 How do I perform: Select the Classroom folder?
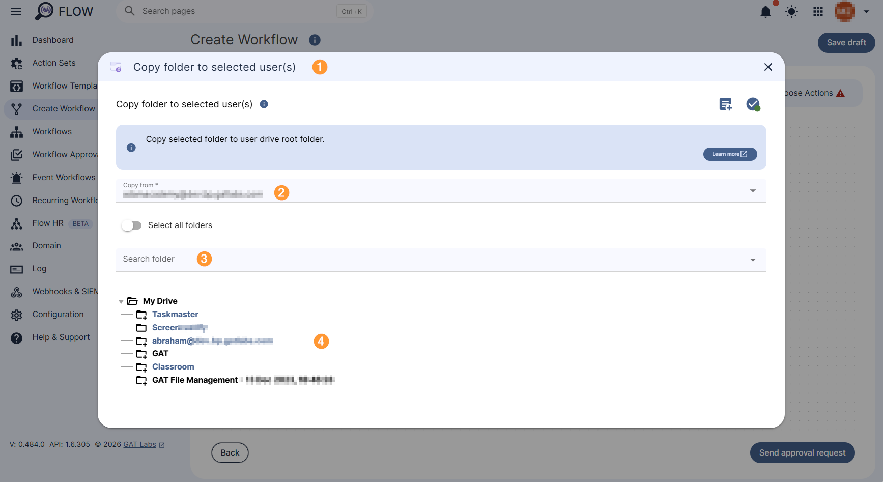click(x=173, y=367)
